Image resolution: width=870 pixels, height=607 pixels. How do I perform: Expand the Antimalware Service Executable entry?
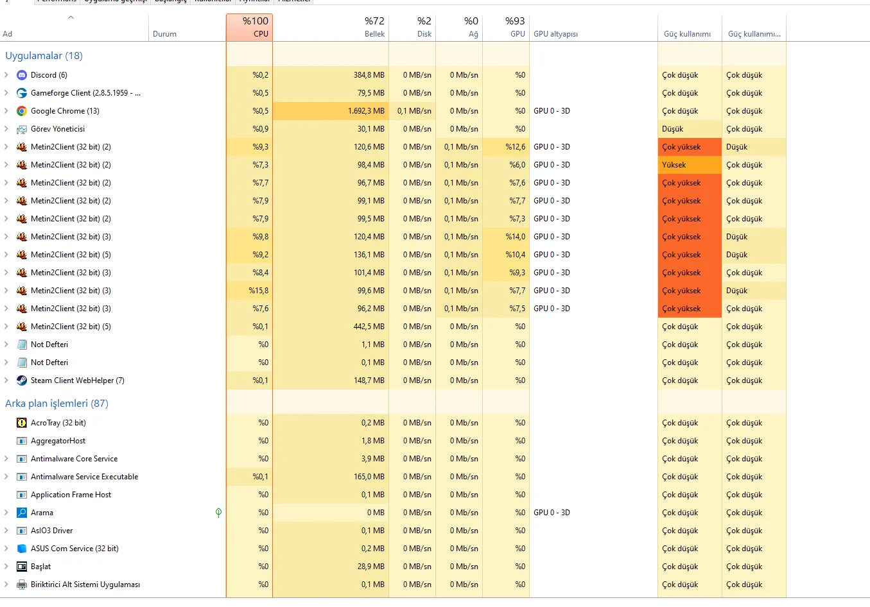(x=6, y=477)
